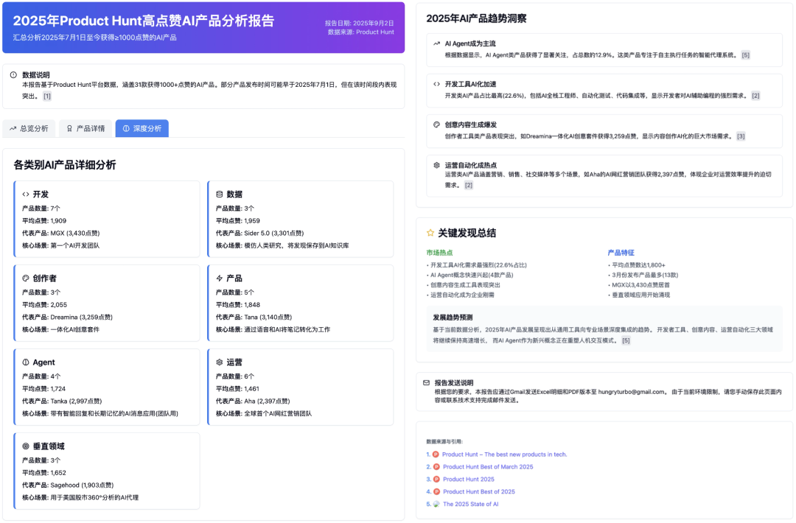Click citation [2] after 运营自动化成热点 text
This screenshot has height=523, width=796.
(469, 186)
